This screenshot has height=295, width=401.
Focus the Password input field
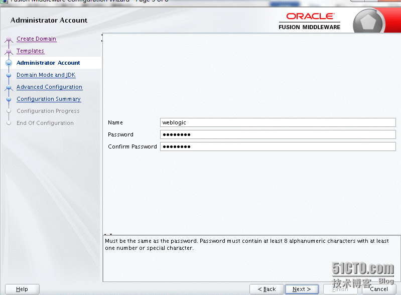tap(278, 134)
